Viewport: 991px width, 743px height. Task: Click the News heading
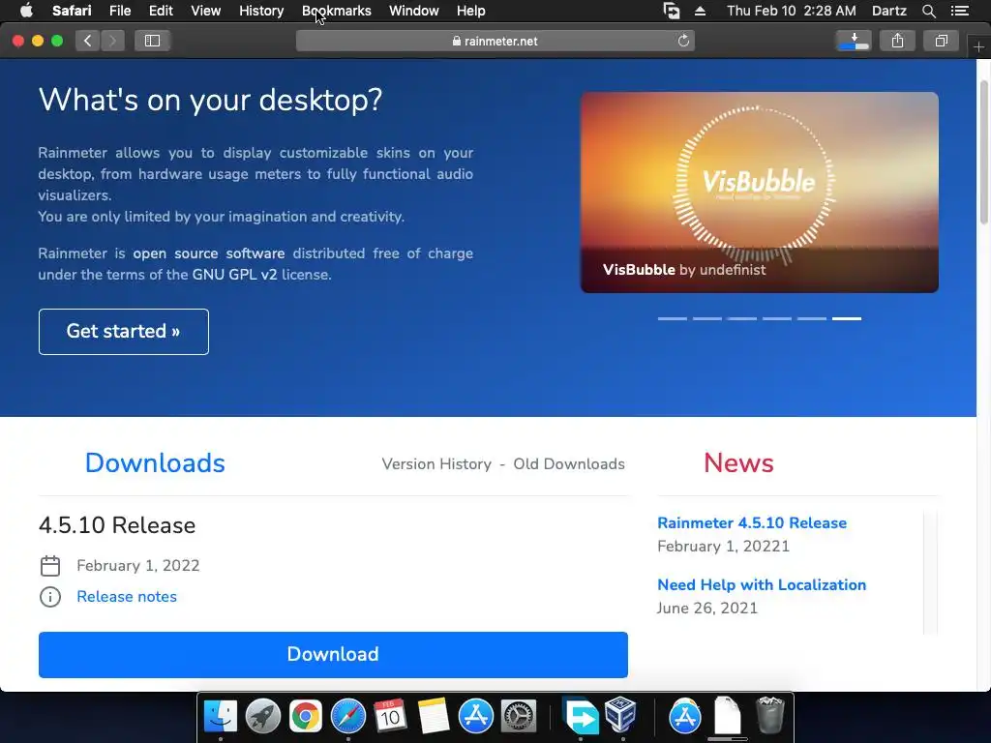coord(738,463)
